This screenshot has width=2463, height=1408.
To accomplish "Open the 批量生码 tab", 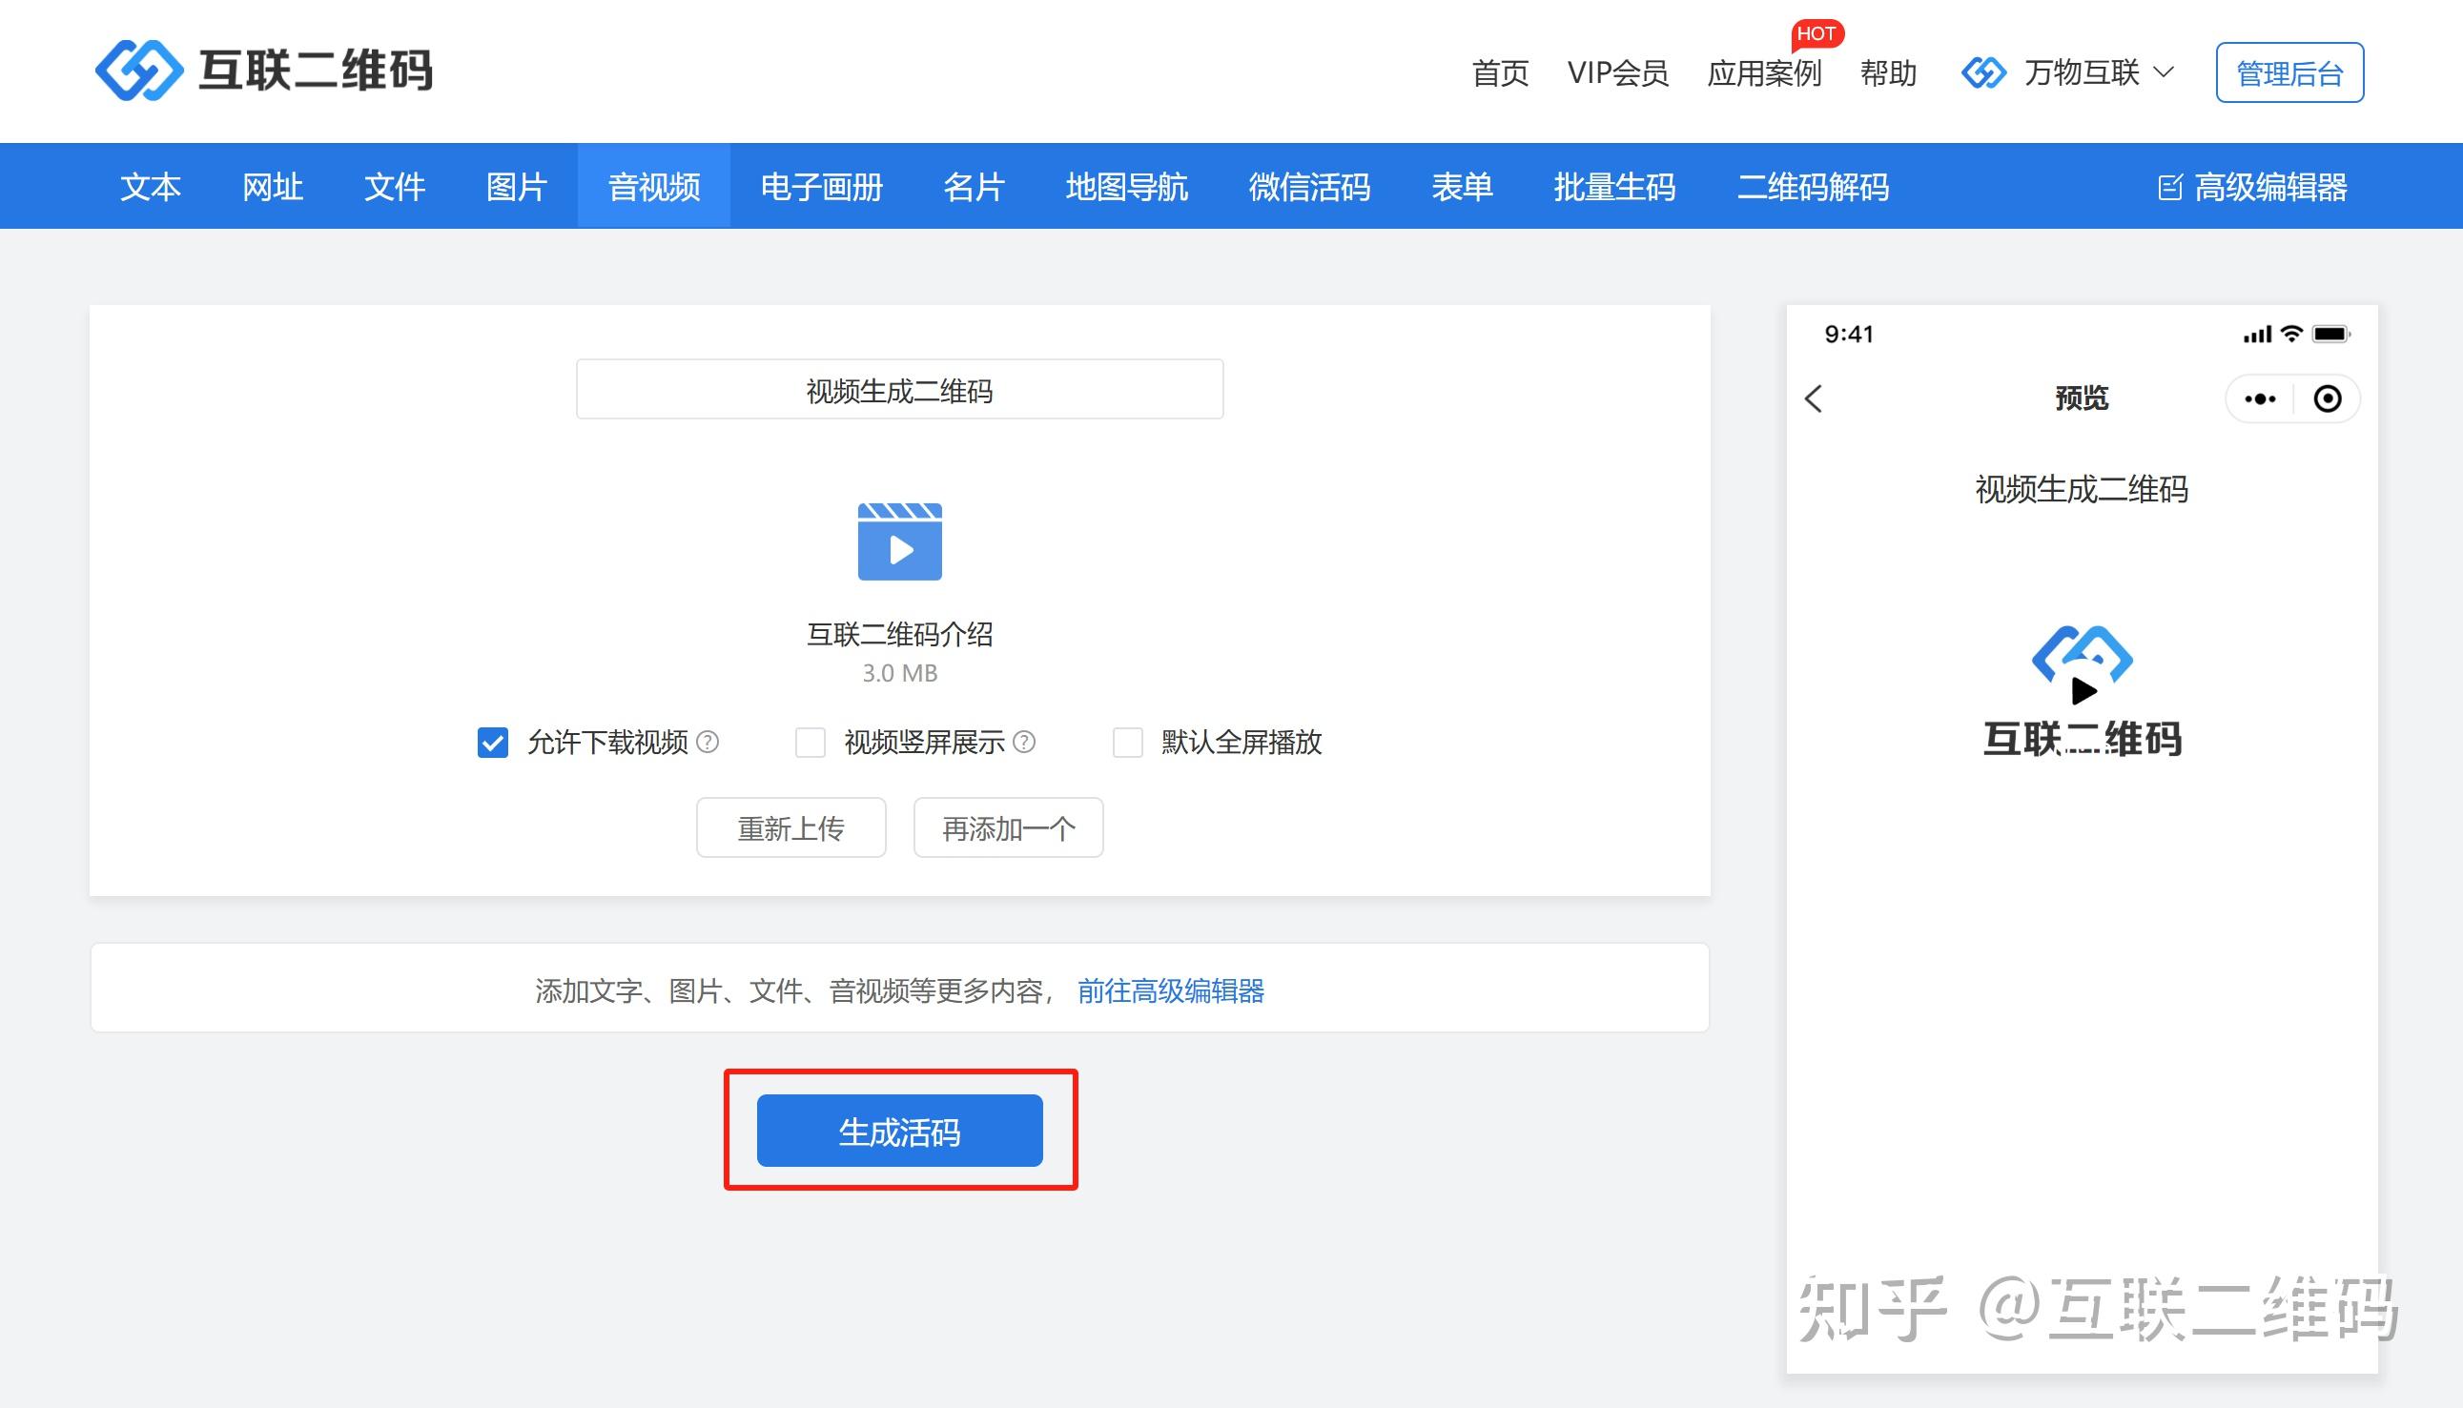I will tap(1615, 187).
